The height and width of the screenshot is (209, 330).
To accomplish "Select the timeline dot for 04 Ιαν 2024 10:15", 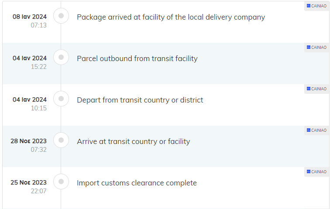I will click(x=61, y=99).
